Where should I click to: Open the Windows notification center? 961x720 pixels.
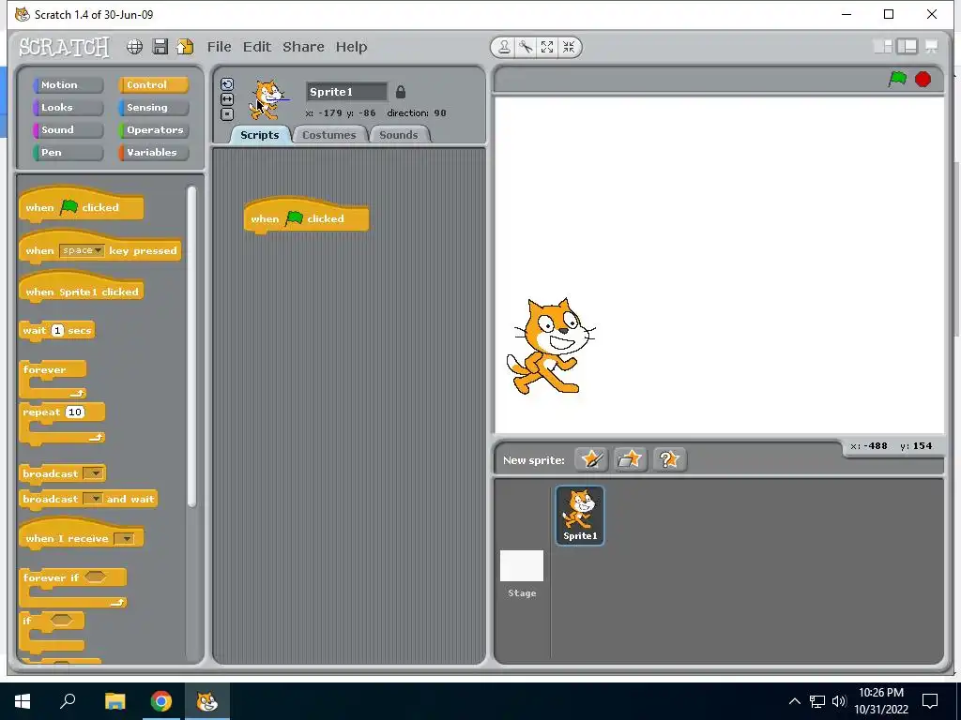(930, 701)
